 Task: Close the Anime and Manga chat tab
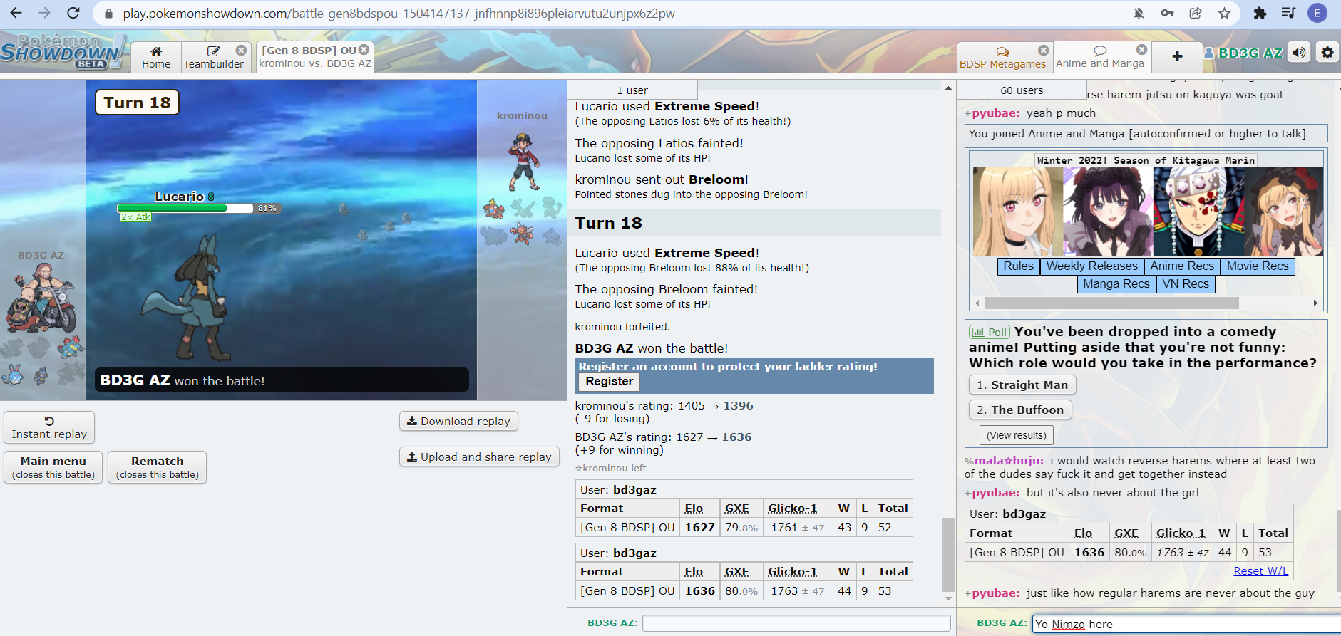(x=1141, y=50)
